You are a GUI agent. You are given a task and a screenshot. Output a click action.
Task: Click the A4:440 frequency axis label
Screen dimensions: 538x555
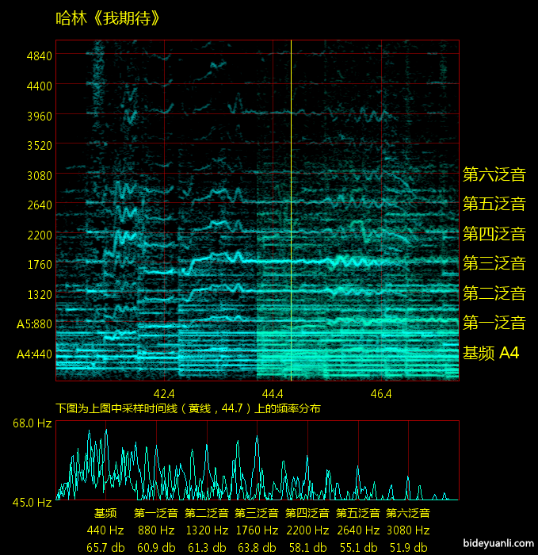[x=34, y=354]
